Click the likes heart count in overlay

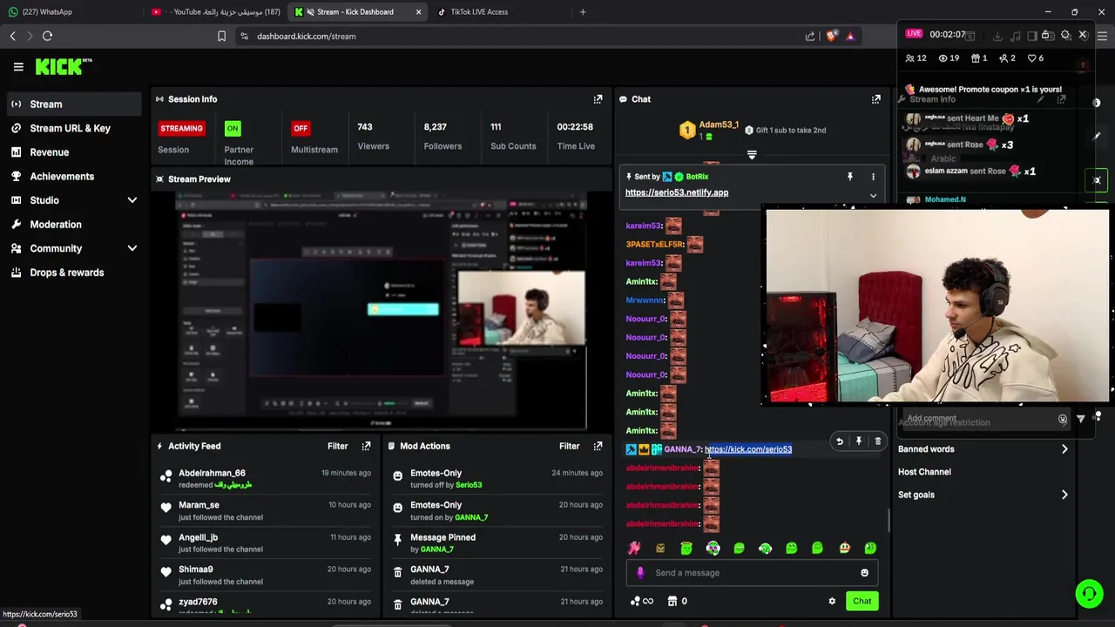(1036, 58)
